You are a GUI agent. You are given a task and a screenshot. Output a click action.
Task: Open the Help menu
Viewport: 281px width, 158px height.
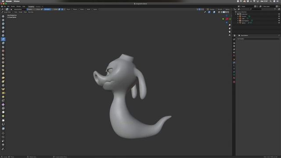(x=24, y=7)
